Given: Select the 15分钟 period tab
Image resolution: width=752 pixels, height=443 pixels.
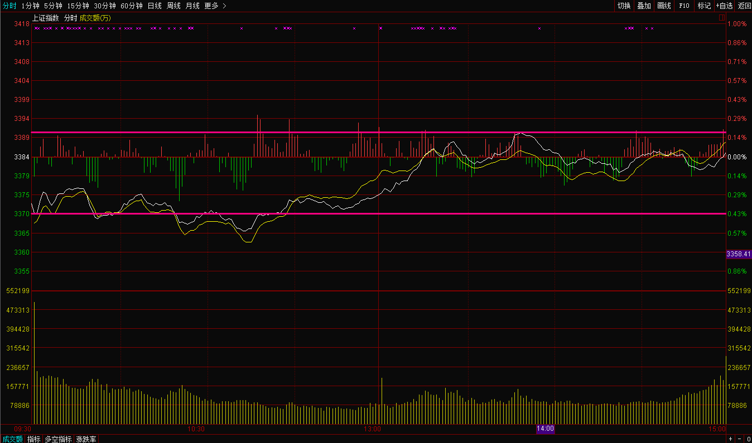Looking at the screenshot, I should pos(78,6).
